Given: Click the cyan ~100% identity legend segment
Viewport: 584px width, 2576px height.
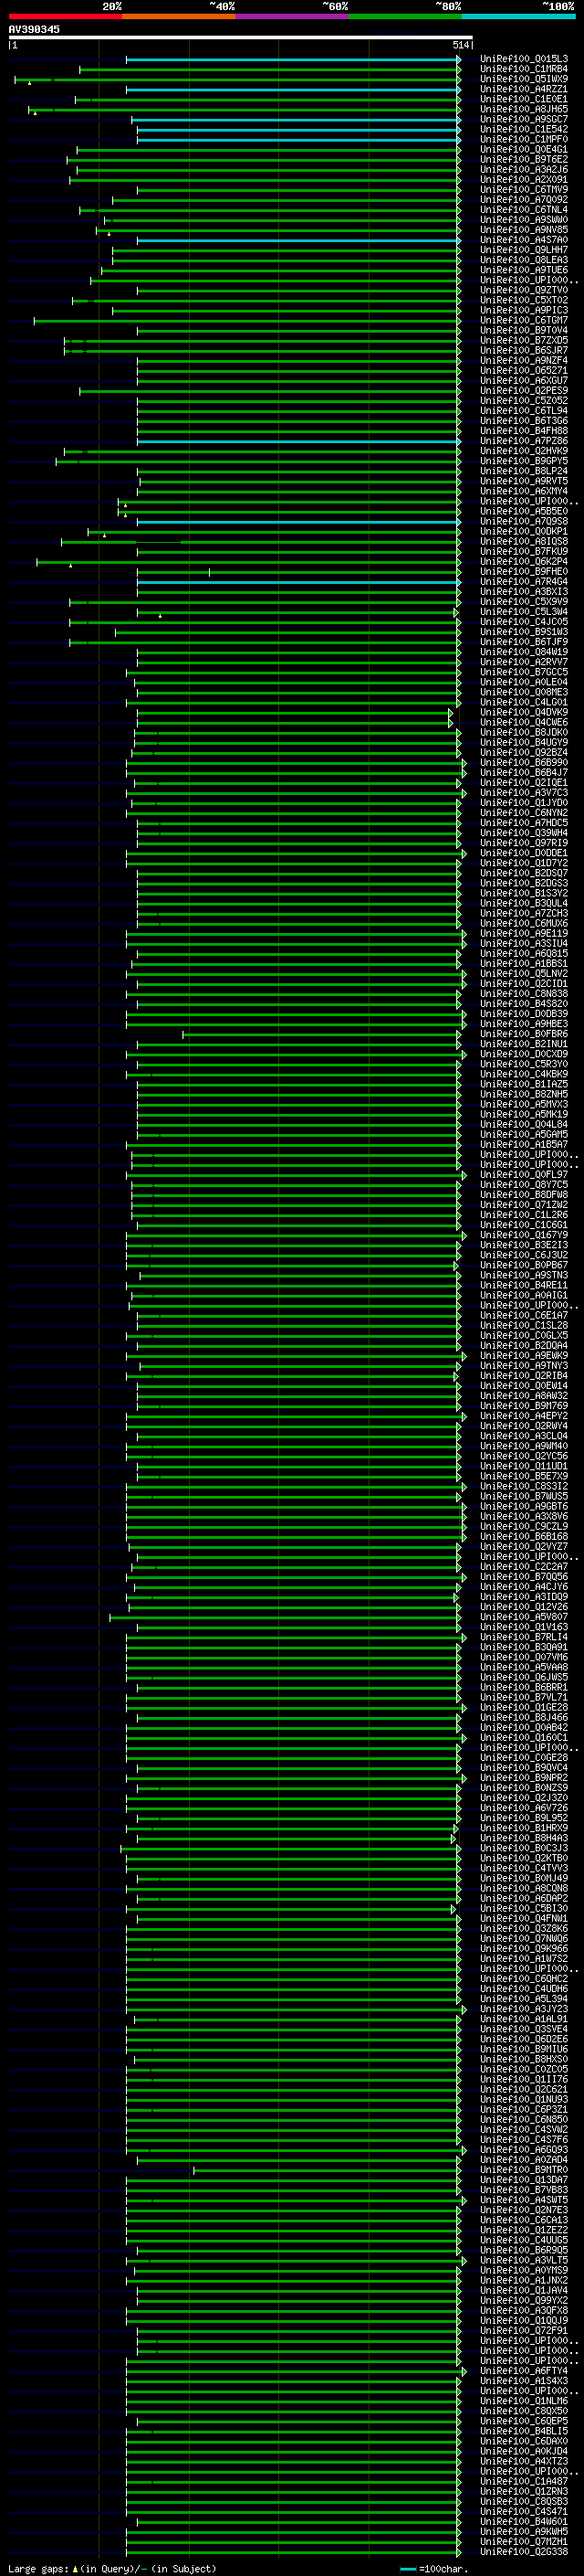Looking at the screenshot, I should [x=518, y=16].
